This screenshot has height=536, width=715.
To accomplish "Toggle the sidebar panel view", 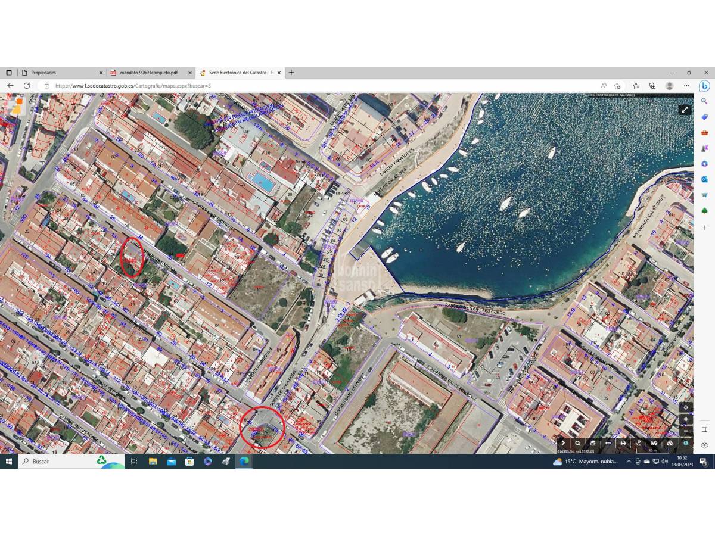I will [x=704, y=429].
